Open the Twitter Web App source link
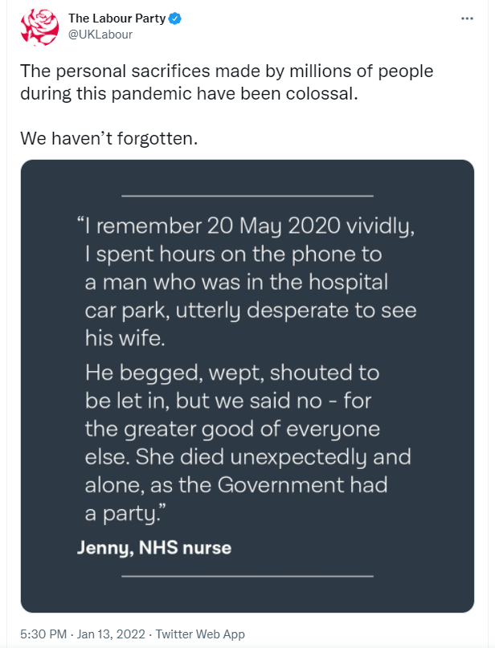This screenshot has width=495, height=648. 200,634
